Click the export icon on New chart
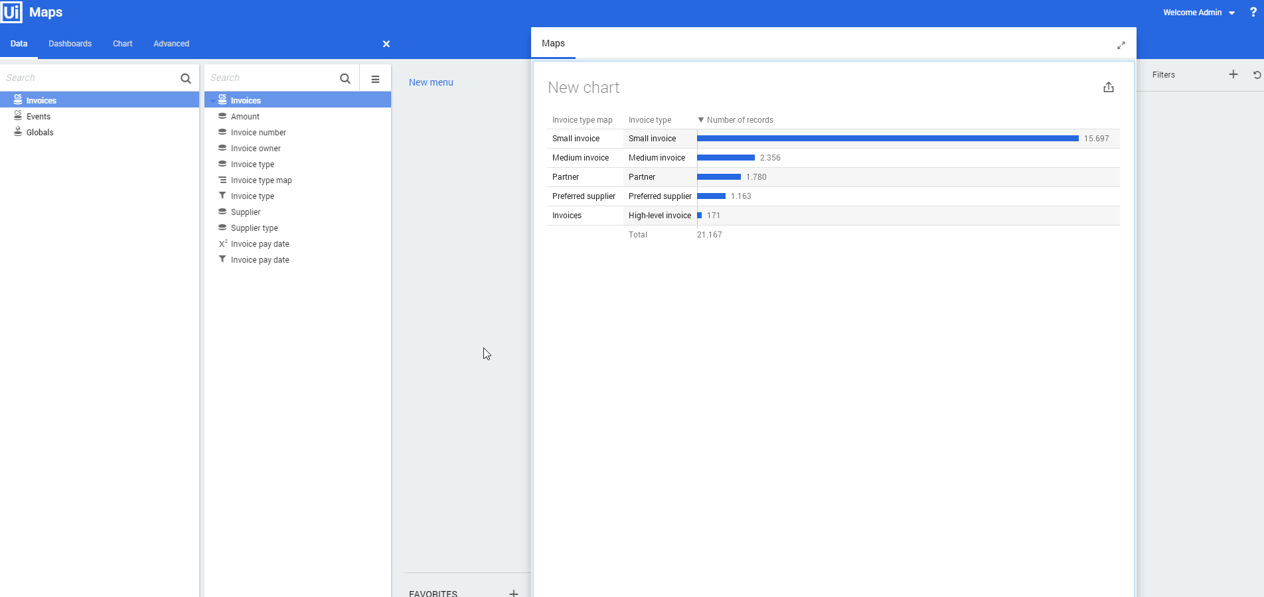 click(x=1108, y=88)
